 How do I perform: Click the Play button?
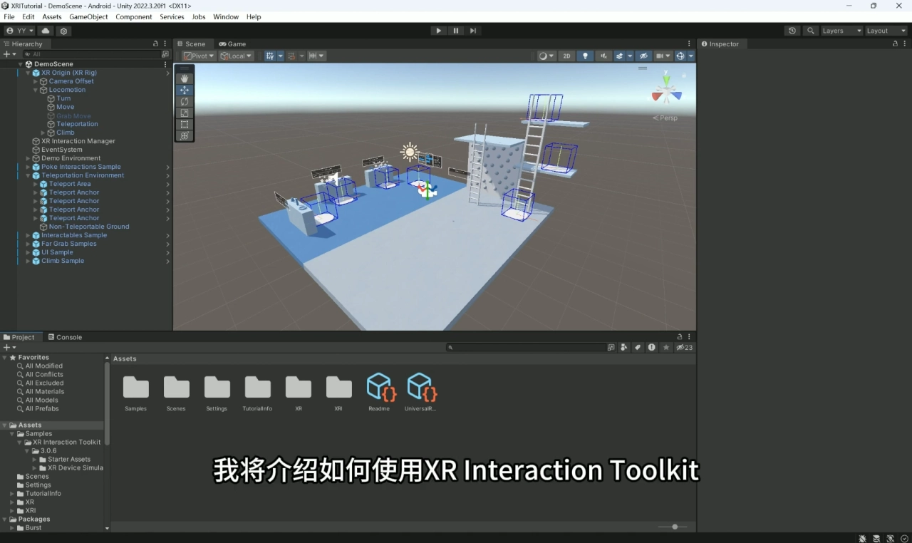tap(438, 31)
